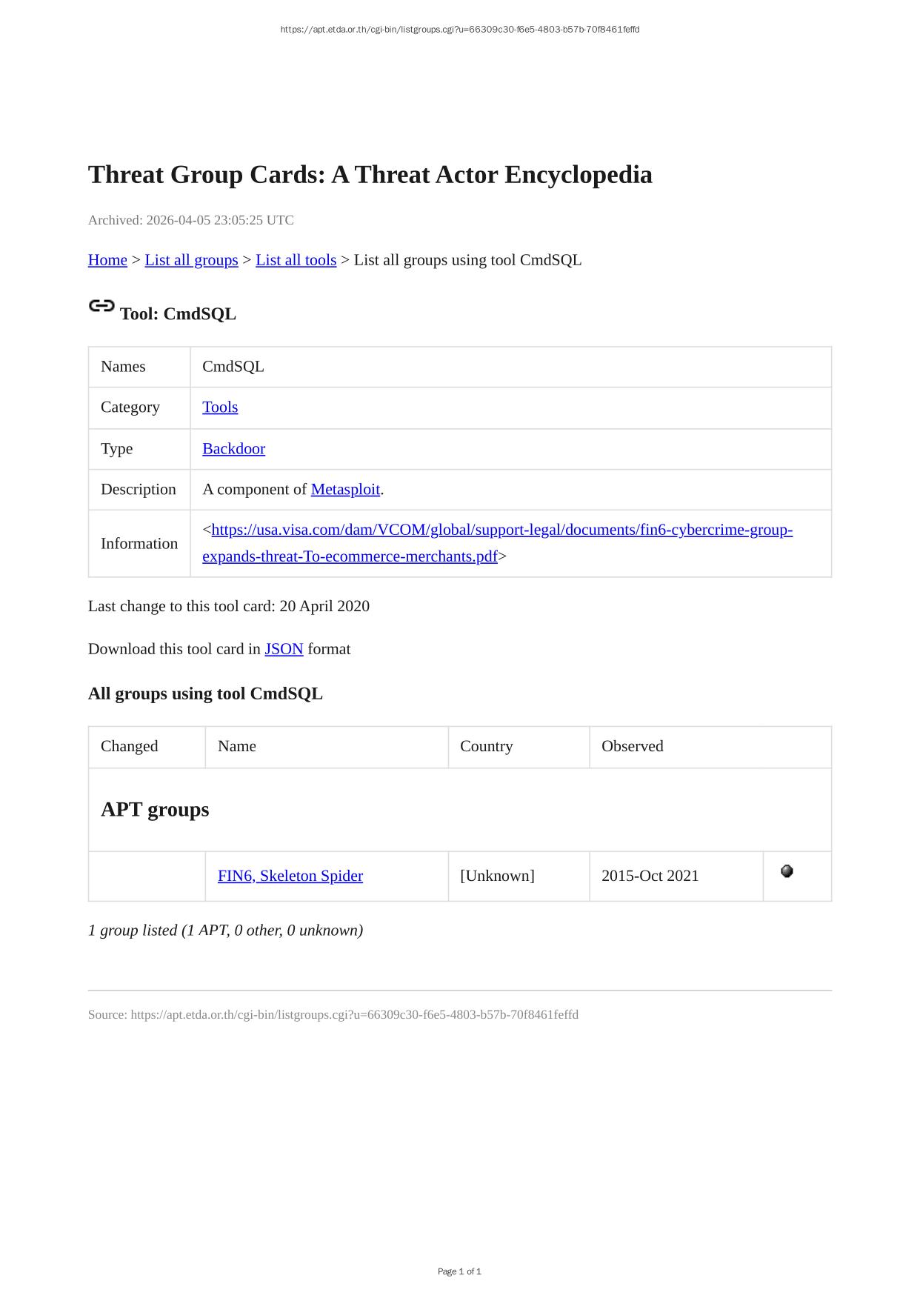Go to the Home breadcrumb link
Viewport: 920px width, 1301px height.
(107, 260)
